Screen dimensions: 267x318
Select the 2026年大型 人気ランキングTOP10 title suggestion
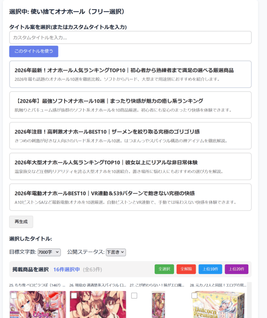(130, 166)
